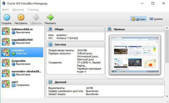Open the Дисплей section header
Viewport: 169px width, 103px height.
[105, 82]
